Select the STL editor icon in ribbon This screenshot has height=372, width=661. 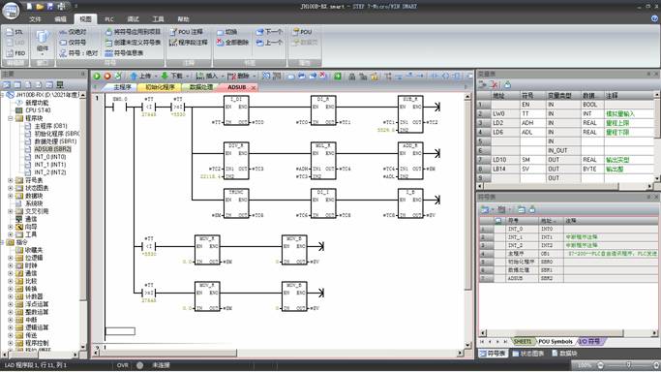tap(15, 32)
